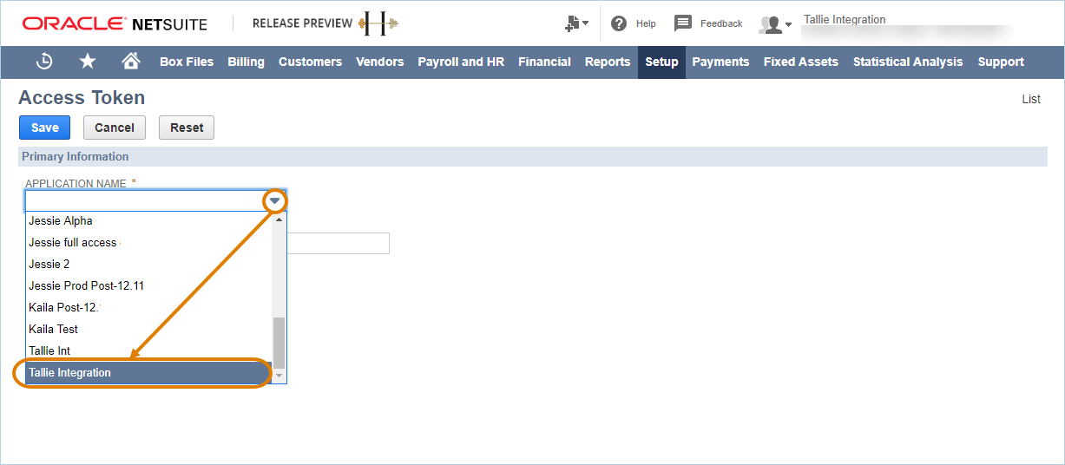Image resolution: width=1065 pixels, height=465 pixels.
Task: Open the Box Files menu
Action: tap(187, 62)
